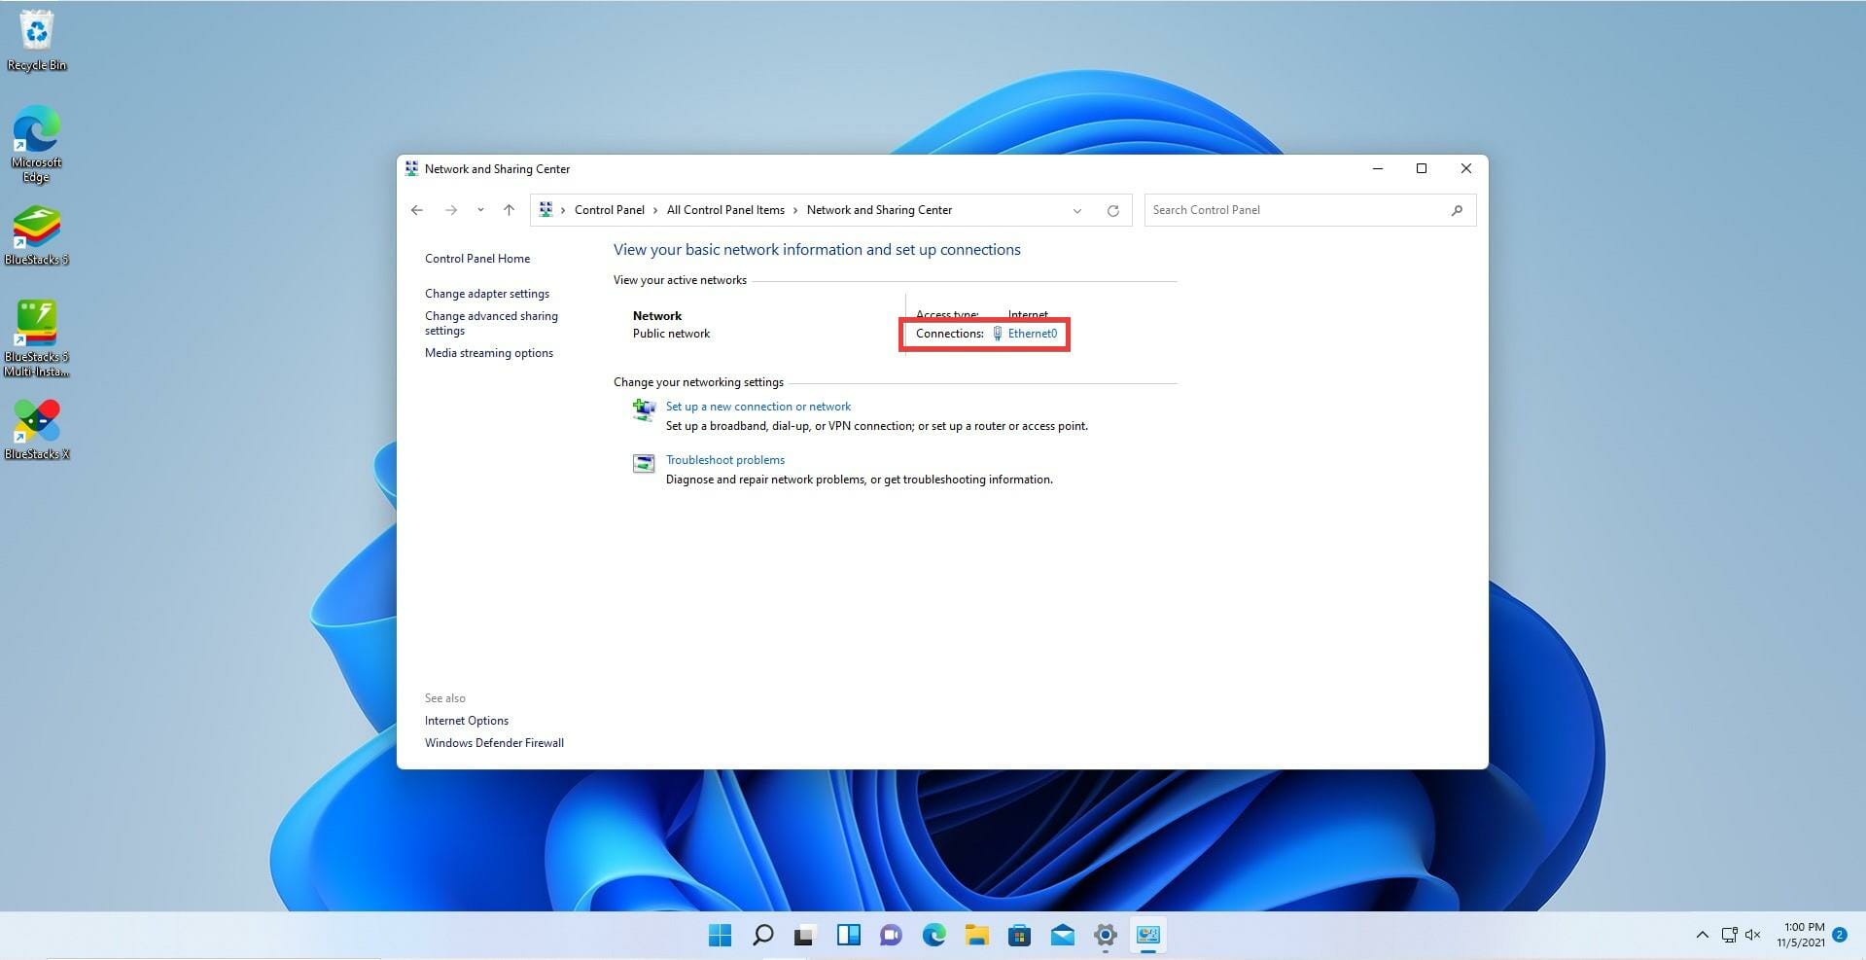Viewport: 1866px width, 960px height.
Task: Select the Network and Sharing Center breadcrumb
Action: pos(880,210)
